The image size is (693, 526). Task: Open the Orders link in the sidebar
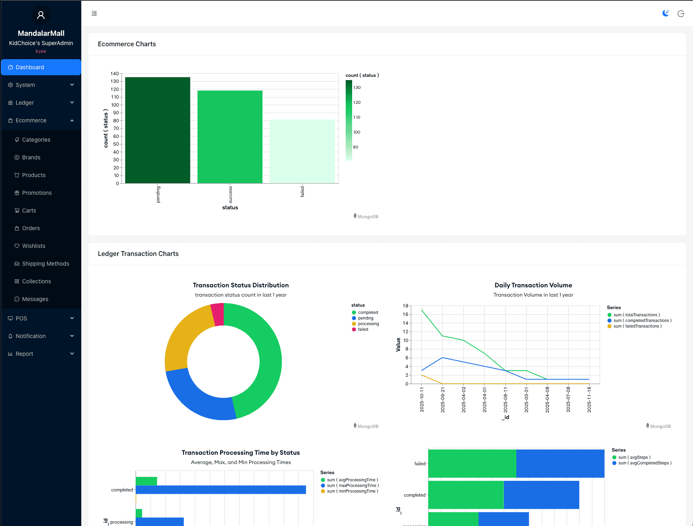[31, 228]
